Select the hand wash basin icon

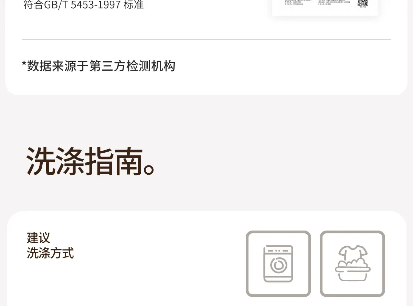pyautogui.click(x=352, y=264)
